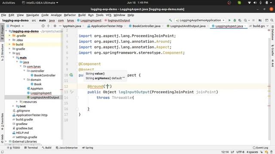Open the TODO tool window
Screen dimensions: 275x154
coord(13,148)
